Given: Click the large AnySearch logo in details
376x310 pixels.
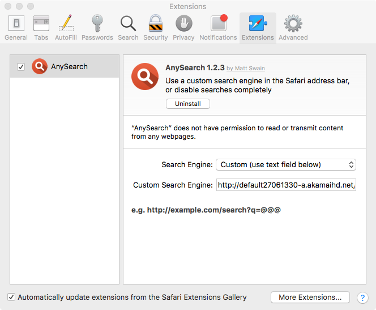Looking at the screenshot, I should coord(145,77).
